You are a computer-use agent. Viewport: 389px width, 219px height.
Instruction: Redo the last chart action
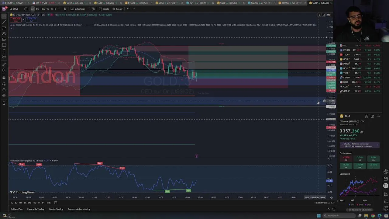tap(134, 9)
